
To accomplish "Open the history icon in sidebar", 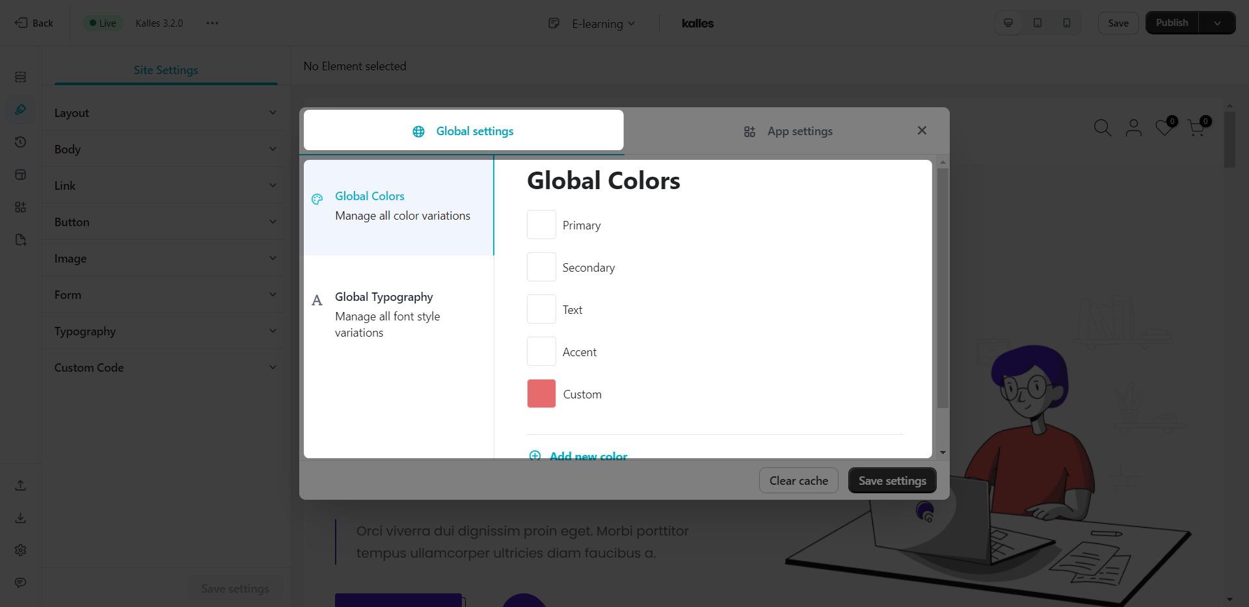I will pos(21,142).
